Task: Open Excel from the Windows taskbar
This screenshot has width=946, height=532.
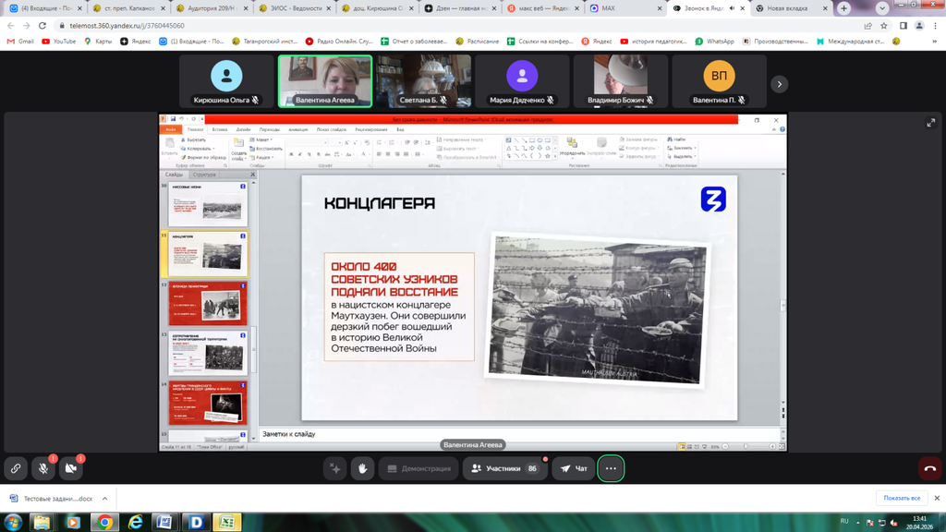Action: click(x=226, y=522)
